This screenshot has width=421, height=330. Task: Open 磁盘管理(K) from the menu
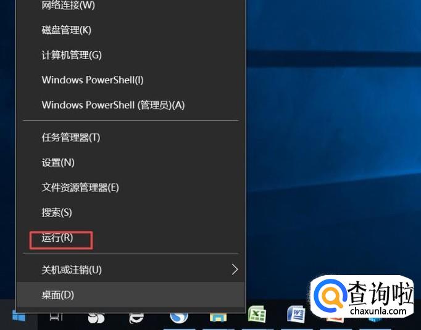coord(66,30)
